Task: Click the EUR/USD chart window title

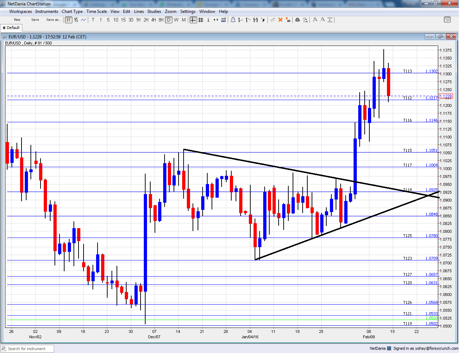Action: [x=47, y=37]
